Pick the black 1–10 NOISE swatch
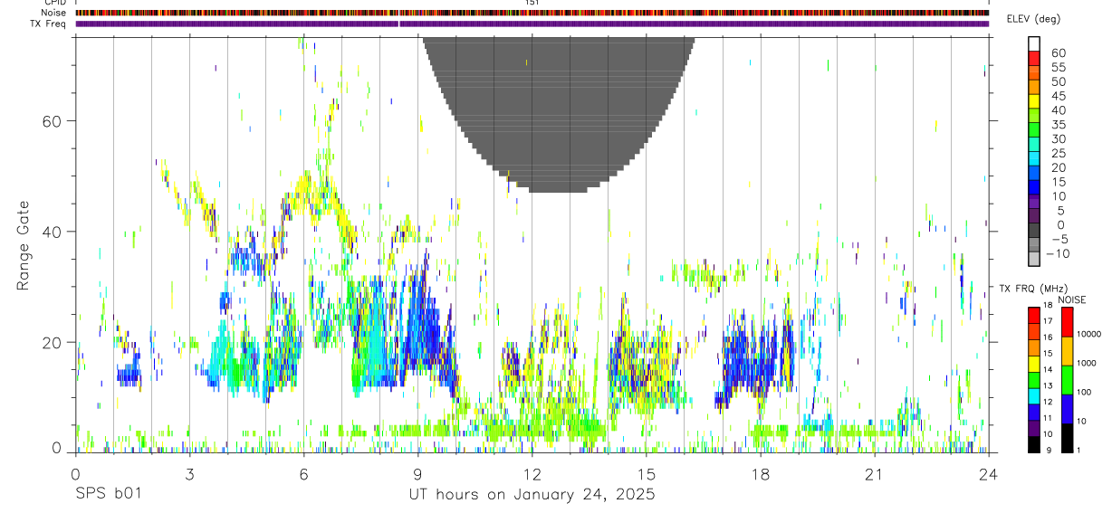The height and width of the screenshot is (513, 1112). point(1067,437)
